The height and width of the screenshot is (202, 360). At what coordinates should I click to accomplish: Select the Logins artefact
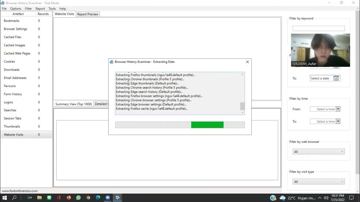click(x=26, y=102)
